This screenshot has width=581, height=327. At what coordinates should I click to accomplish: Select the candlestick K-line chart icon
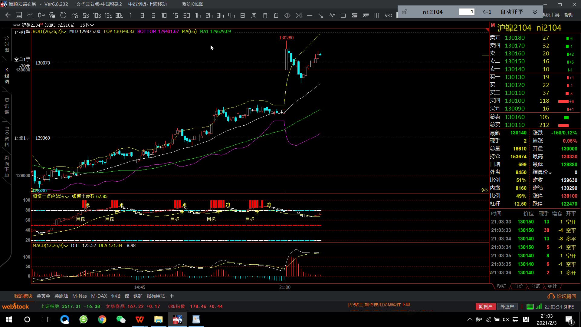[41, 15]
